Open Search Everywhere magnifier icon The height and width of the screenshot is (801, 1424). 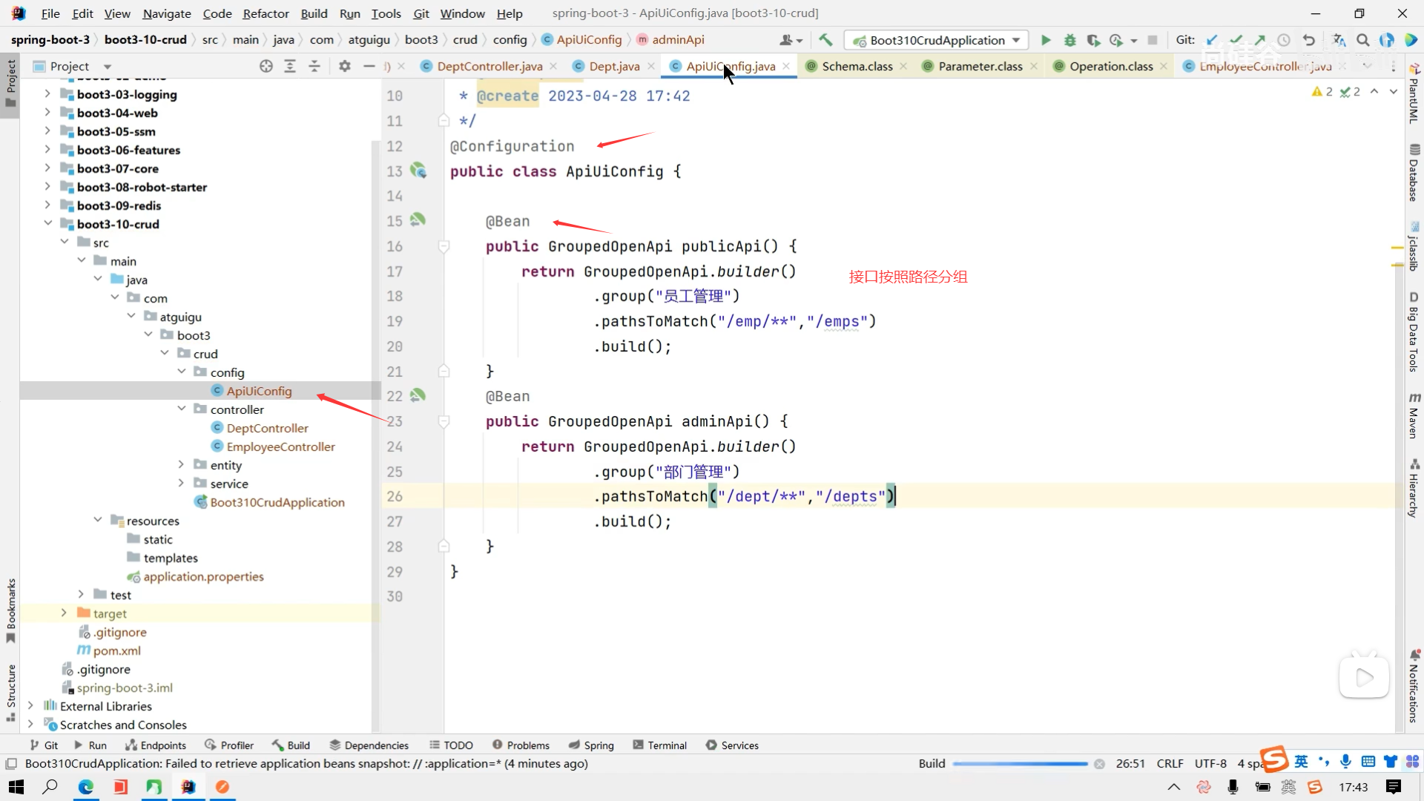tap(1363, 40)
